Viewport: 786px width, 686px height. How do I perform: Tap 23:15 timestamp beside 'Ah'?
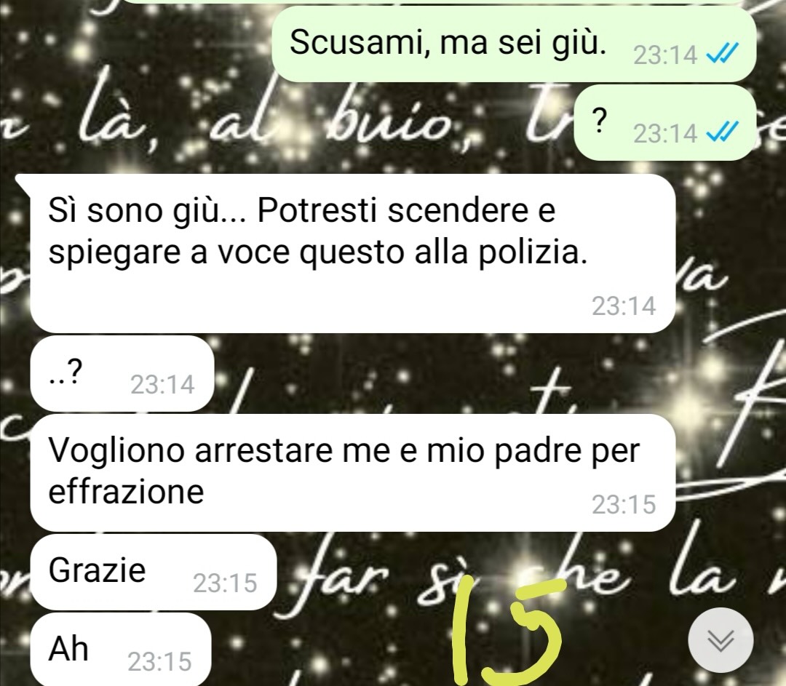point(159,661)
